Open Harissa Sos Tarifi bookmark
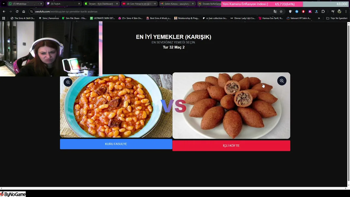Image resolution: width=350 pixels, height=197 pixels. pos(270,18)
